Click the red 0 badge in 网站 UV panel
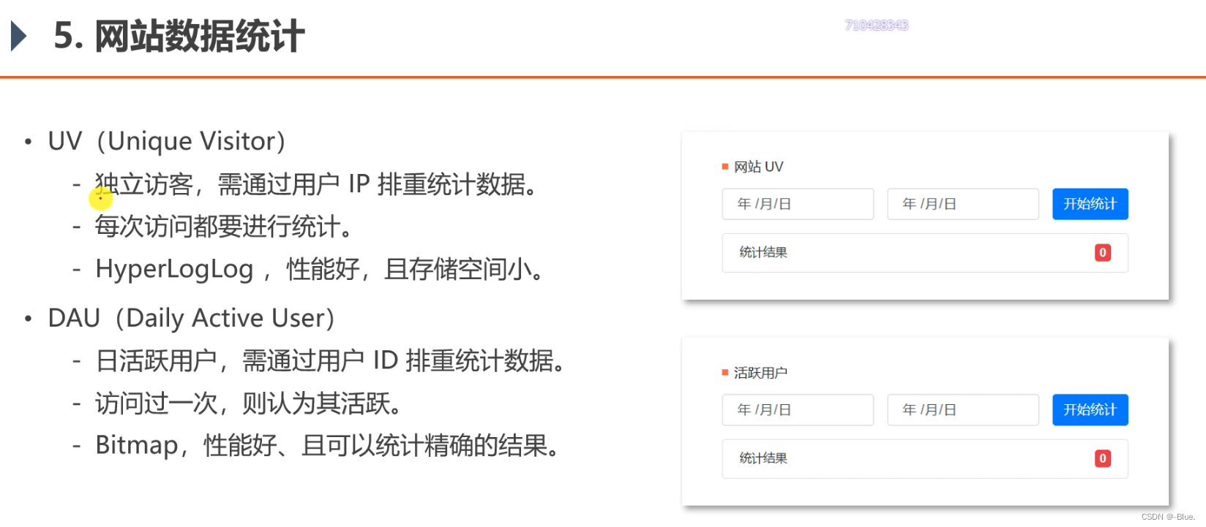This screenshot has width=1206, height=527. (x=1103, y=253)
